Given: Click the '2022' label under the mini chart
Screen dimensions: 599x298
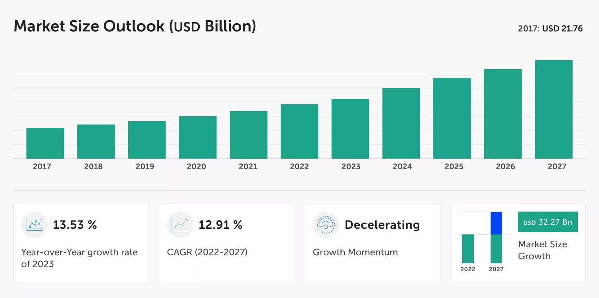Looking at the screenshot, I should (468, 269).
